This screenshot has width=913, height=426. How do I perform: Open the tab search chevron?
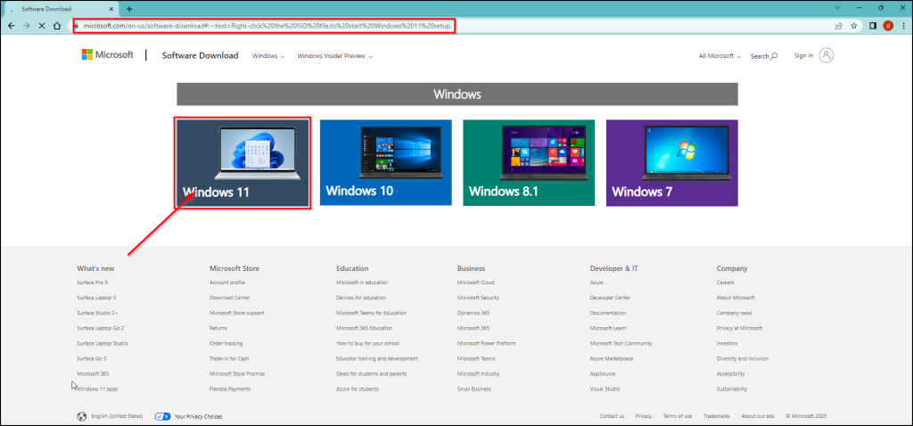coord(837,8)
